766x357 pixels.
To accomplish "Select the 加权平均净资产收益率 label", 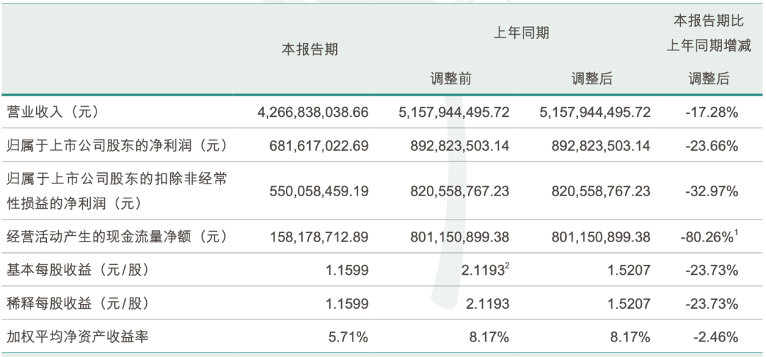I will point(78,336).
